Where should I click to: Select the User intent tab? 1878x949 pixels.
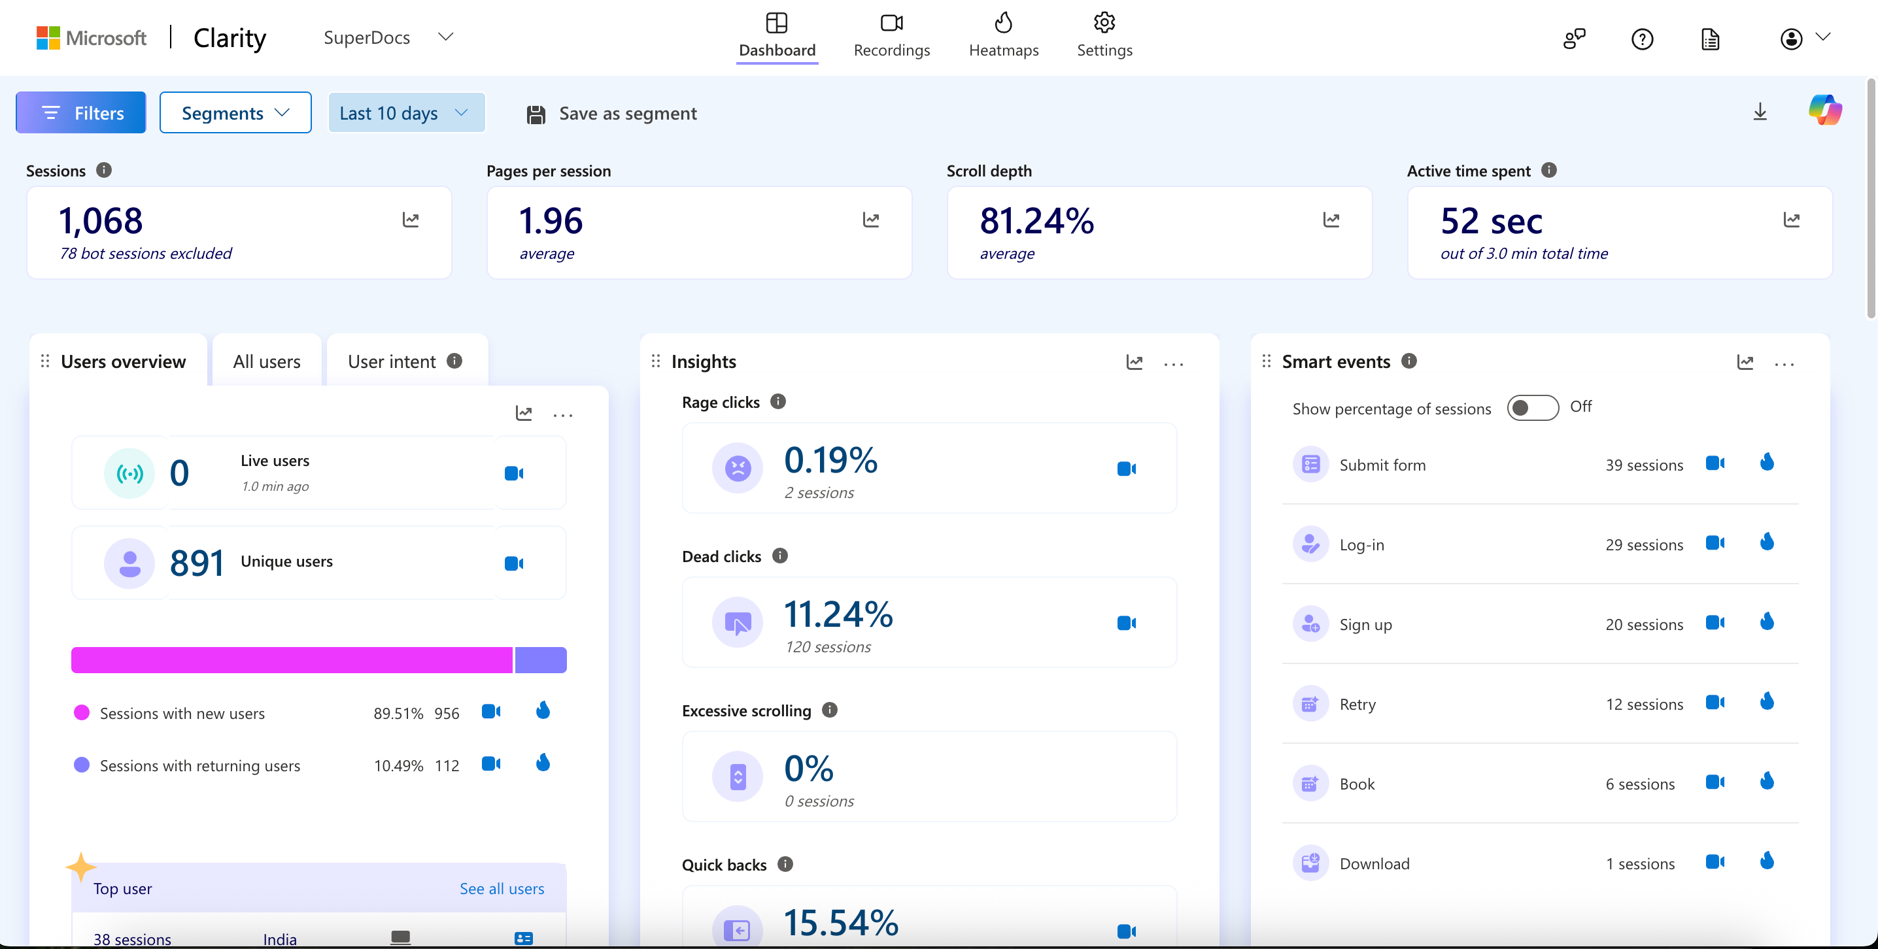coord(405,361)
